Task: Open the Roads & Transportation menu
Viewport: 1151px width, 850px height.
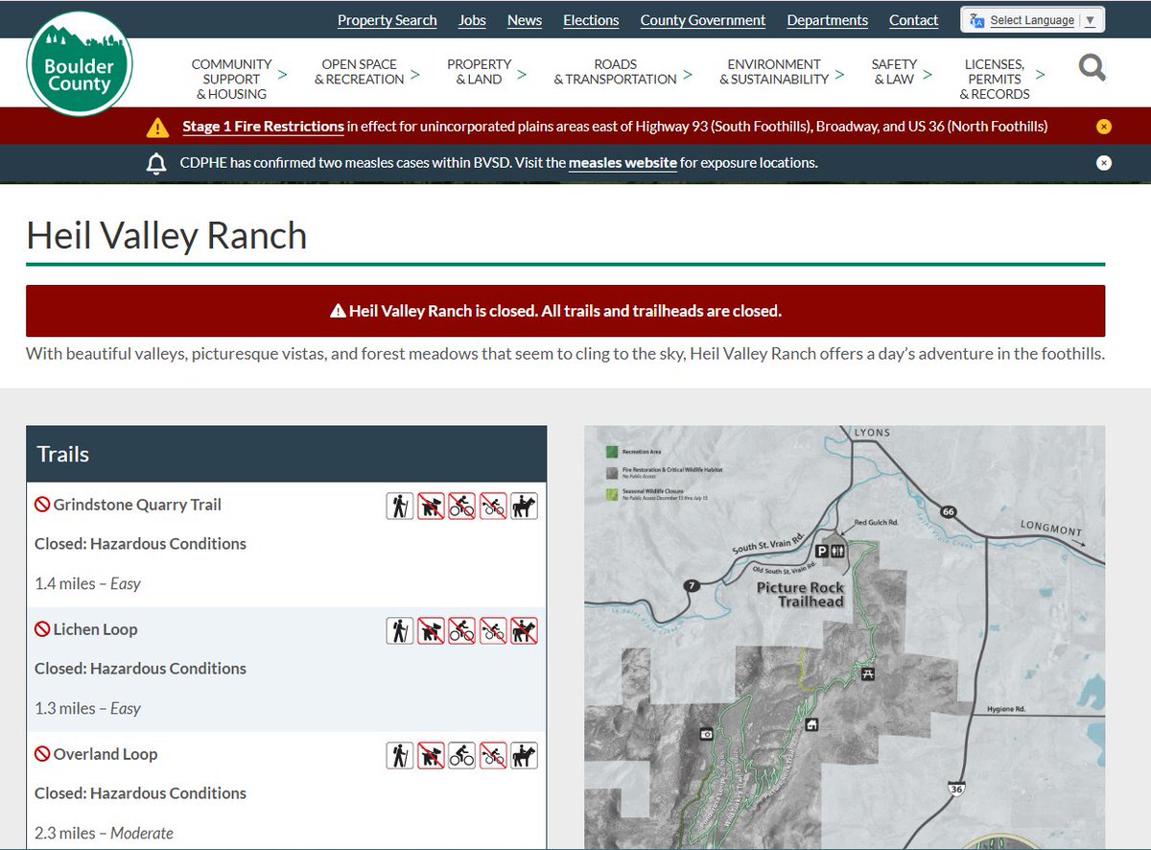Action: pos(615,72)
